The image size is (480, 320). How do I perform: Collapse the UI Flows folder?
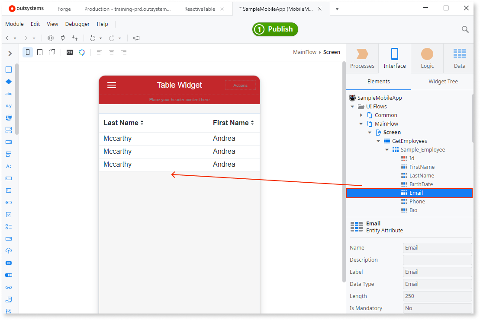[352, 107]
